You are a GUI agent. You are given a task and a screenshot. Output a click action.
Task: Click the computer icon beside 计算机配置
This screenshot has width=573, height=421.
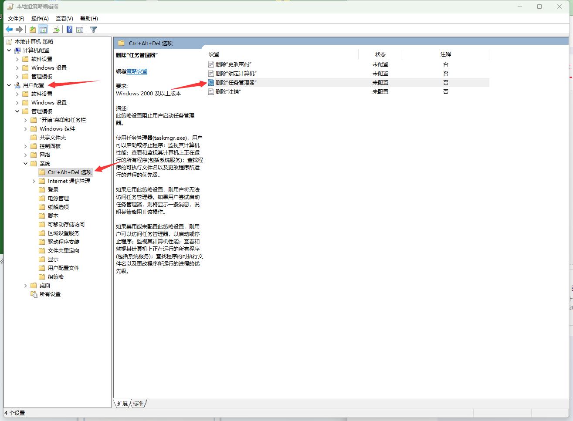pos(17,51)
